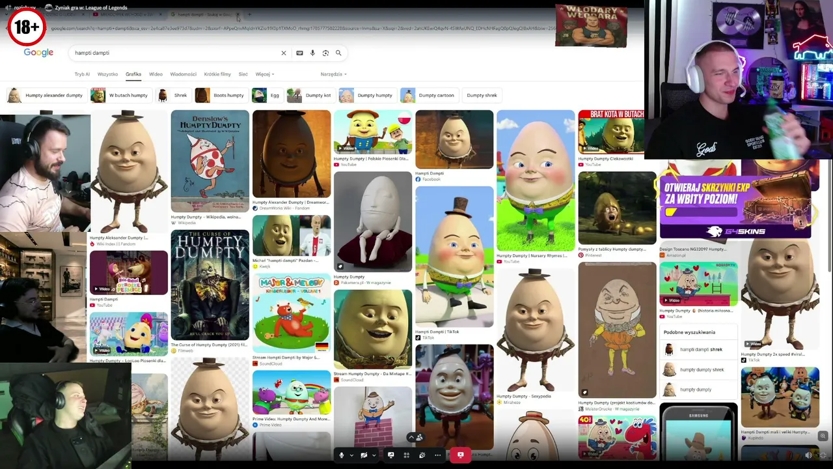Open the on-screen keyboard input tool
The image size is (833, 469).
point(299,53)
